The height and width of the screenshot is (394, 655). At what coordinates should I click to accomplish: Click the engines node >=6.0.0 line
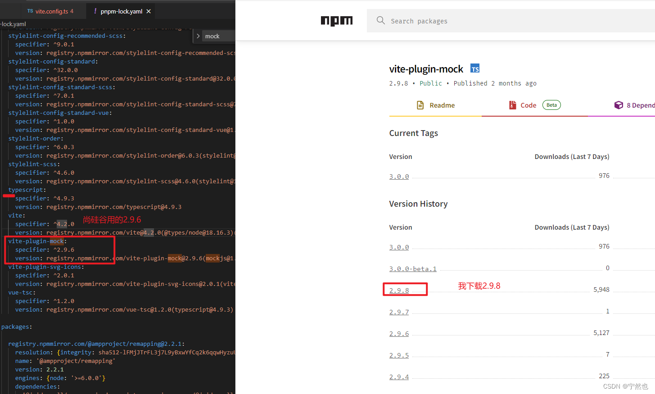[60, 378]
